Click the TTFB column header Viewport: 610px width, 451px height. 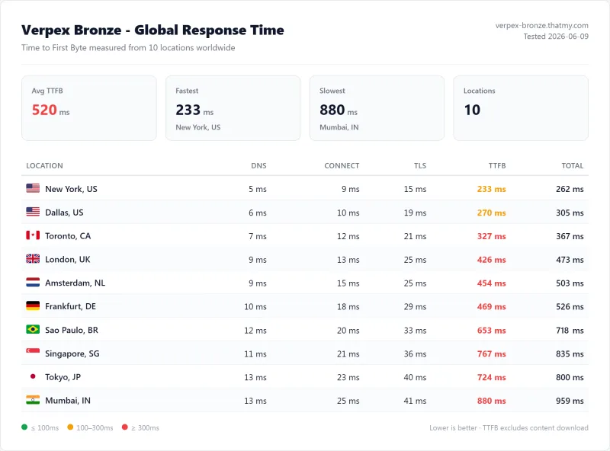click(x=497, y=165)
